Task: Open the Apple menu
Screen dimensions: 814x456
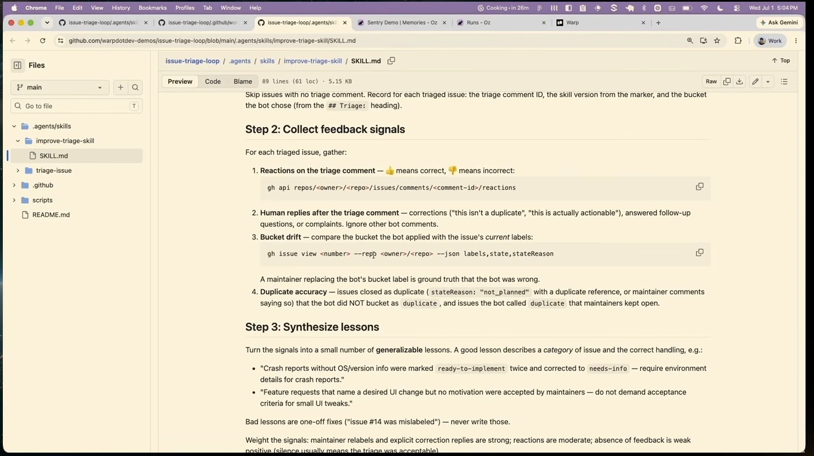Action: click(x=14, y=8)
